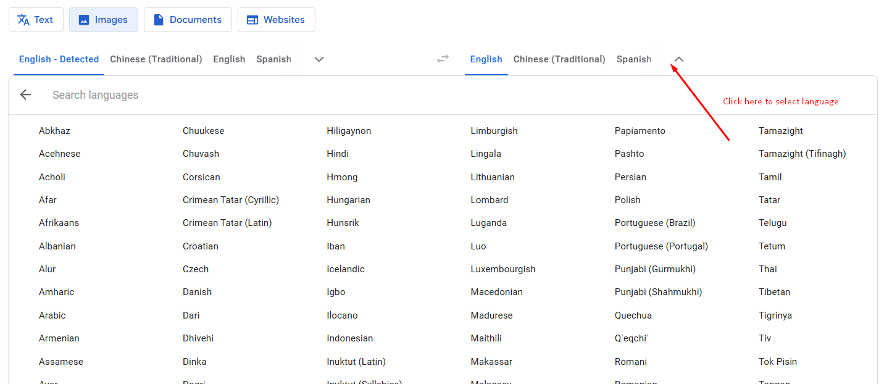Choose Hindi from the language list
892x384 pixels.
(x=338, y=154)
